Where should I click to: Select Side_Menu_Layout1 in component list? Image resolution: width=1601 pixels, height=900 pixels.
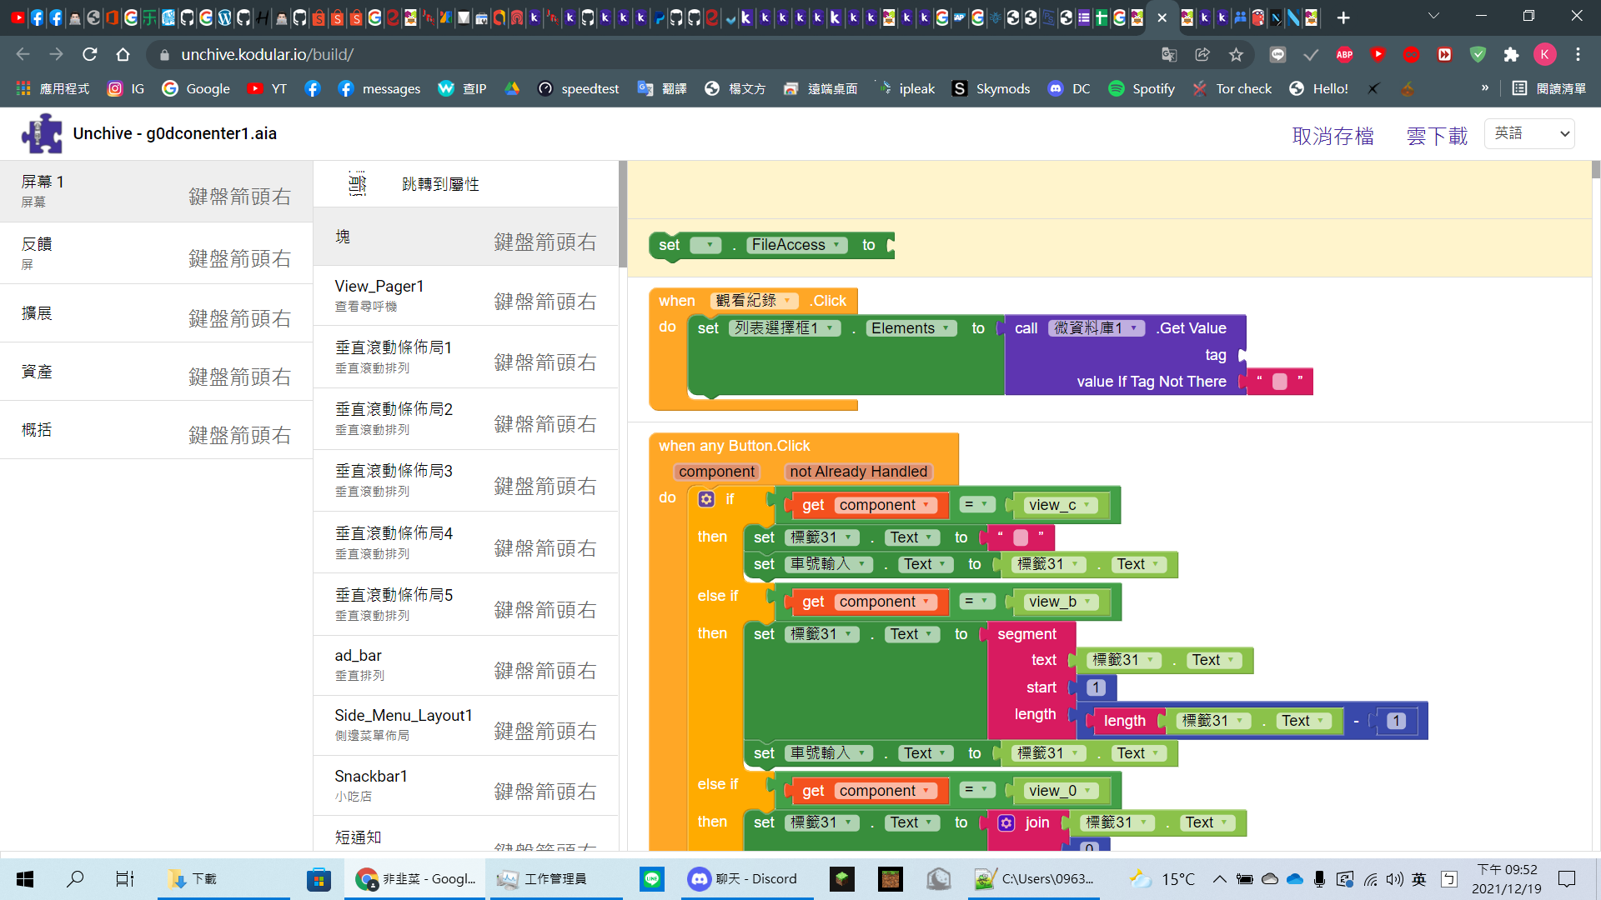[465, 725]
